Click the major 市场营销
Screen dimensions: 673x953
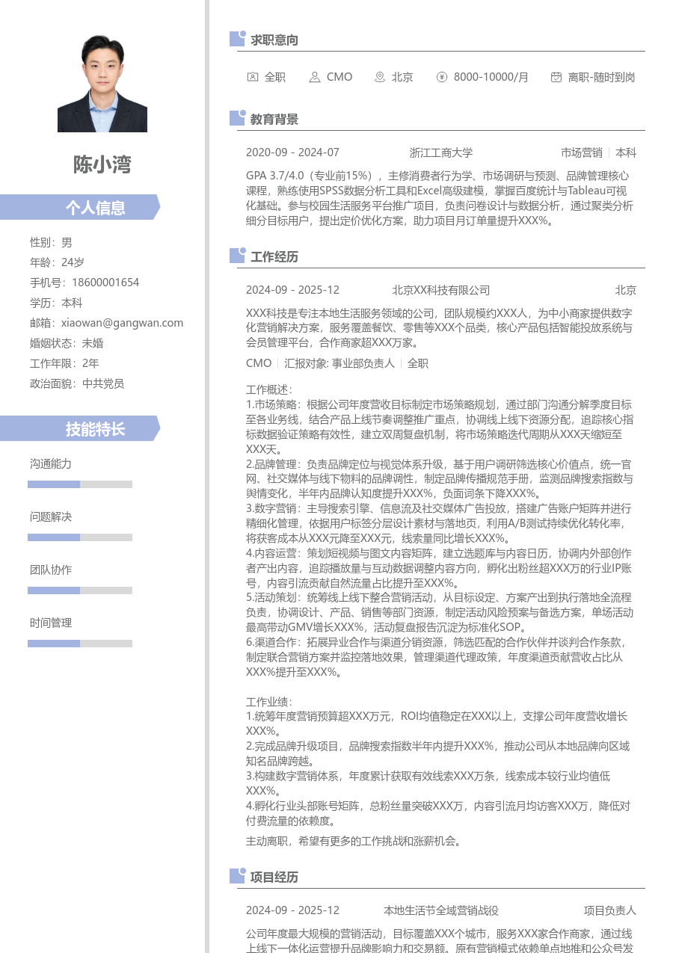(x=582, y=152)
